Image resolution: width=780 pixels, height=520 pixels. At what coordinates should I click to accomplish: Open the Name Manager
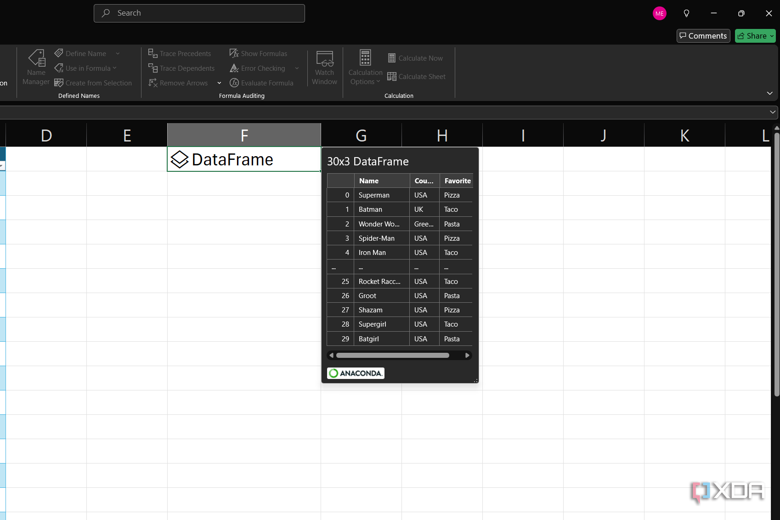point(36,68)
